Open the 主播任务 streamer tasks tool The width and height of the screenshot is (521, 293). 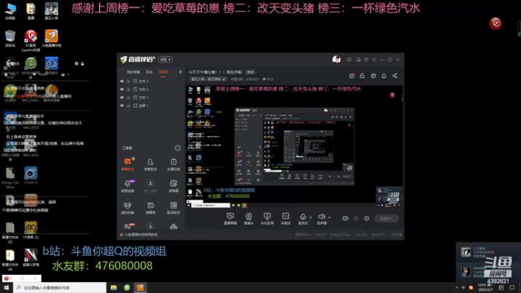173,165
